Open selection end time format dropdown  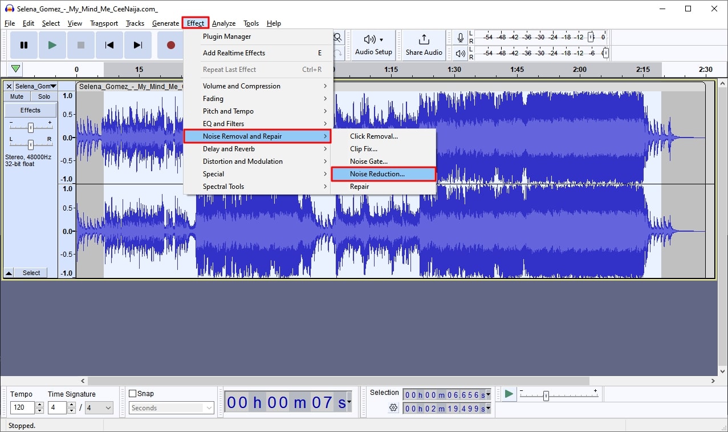coord(488,409)
